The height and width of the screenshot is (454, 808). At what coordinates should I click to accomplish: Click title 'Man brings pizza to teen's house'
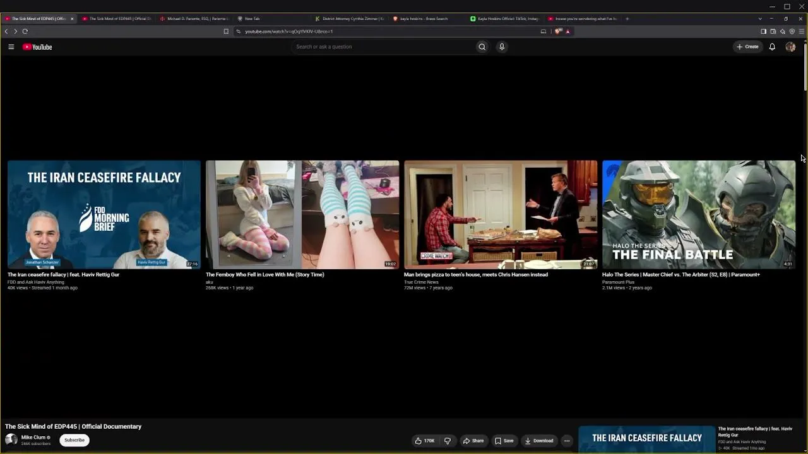click(x=476, y=275)
